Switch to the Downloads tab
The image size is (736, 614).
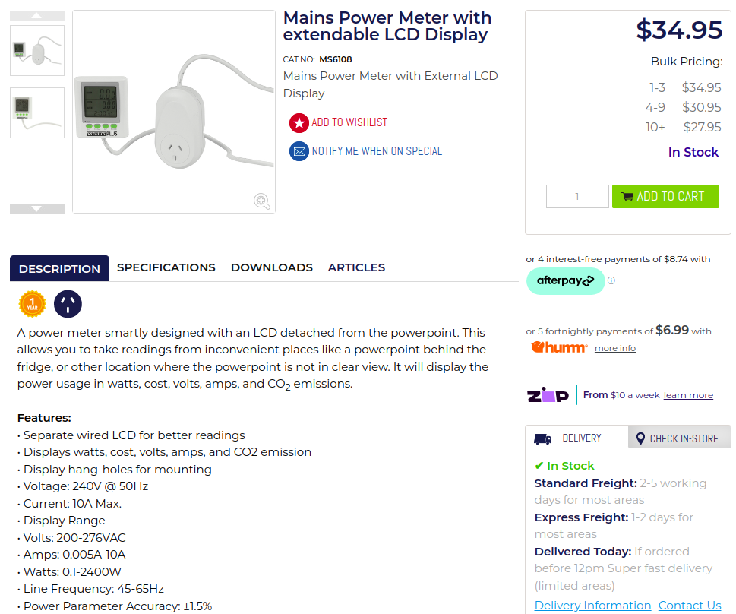coord(272,267)
